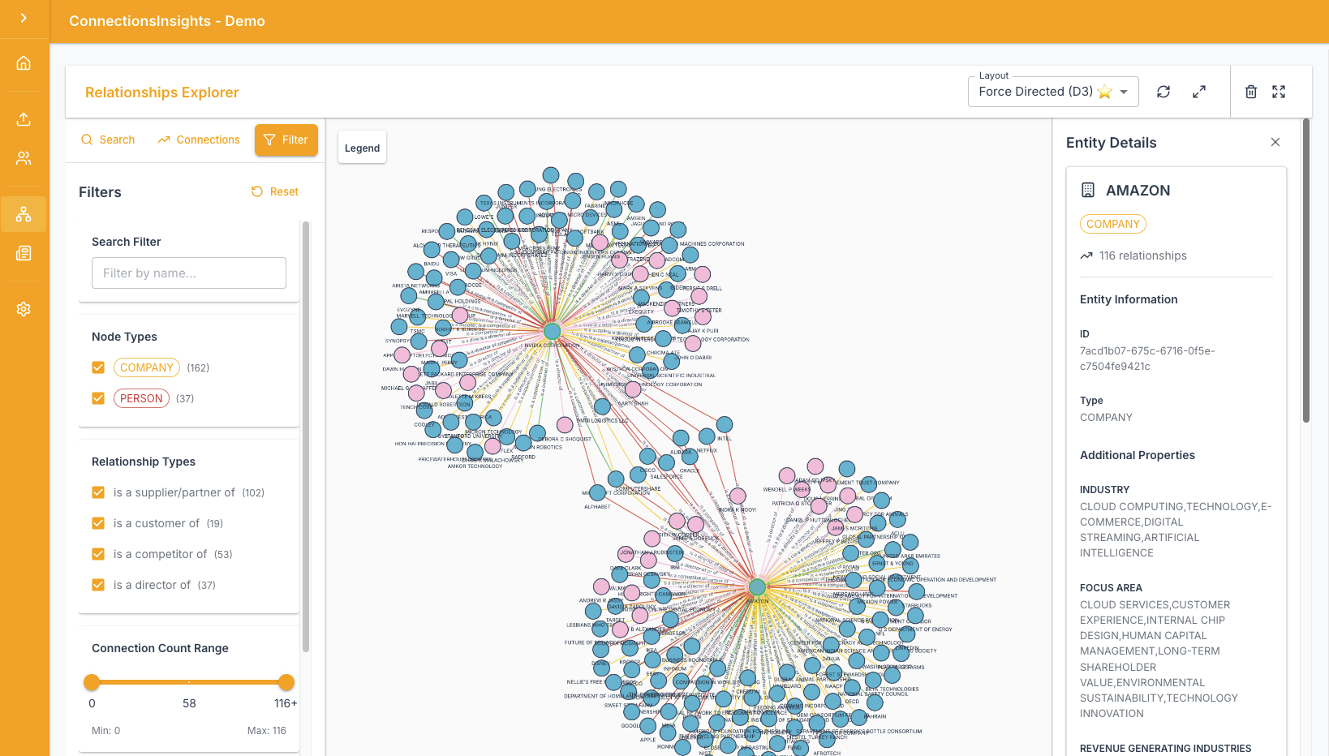Viewport: 1329px width, 756px height.
Task: Click the diagonal expand arrows icon
Action: pyautogui.click(x=1199, y=92)
